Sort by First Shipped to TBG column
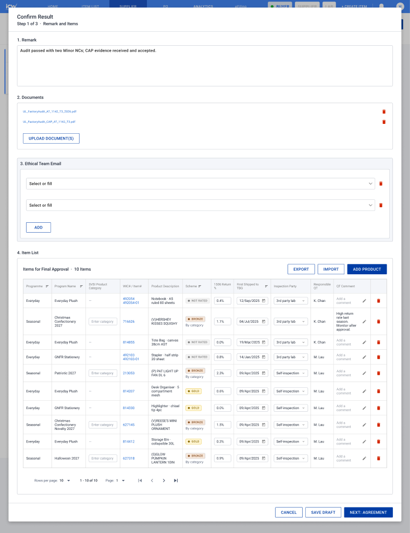 click(x=266, y=286)
